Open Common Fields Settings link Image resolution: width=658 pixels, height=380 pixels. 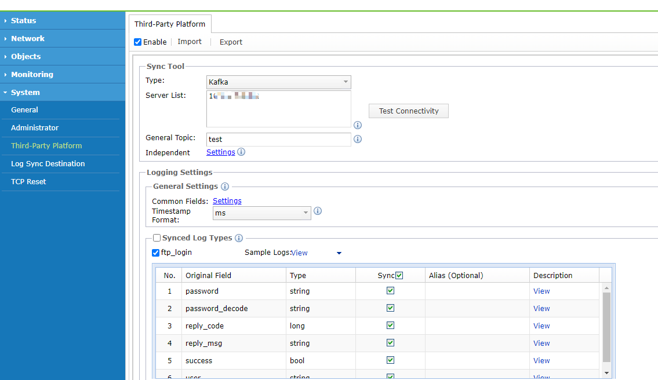(227, 201)
